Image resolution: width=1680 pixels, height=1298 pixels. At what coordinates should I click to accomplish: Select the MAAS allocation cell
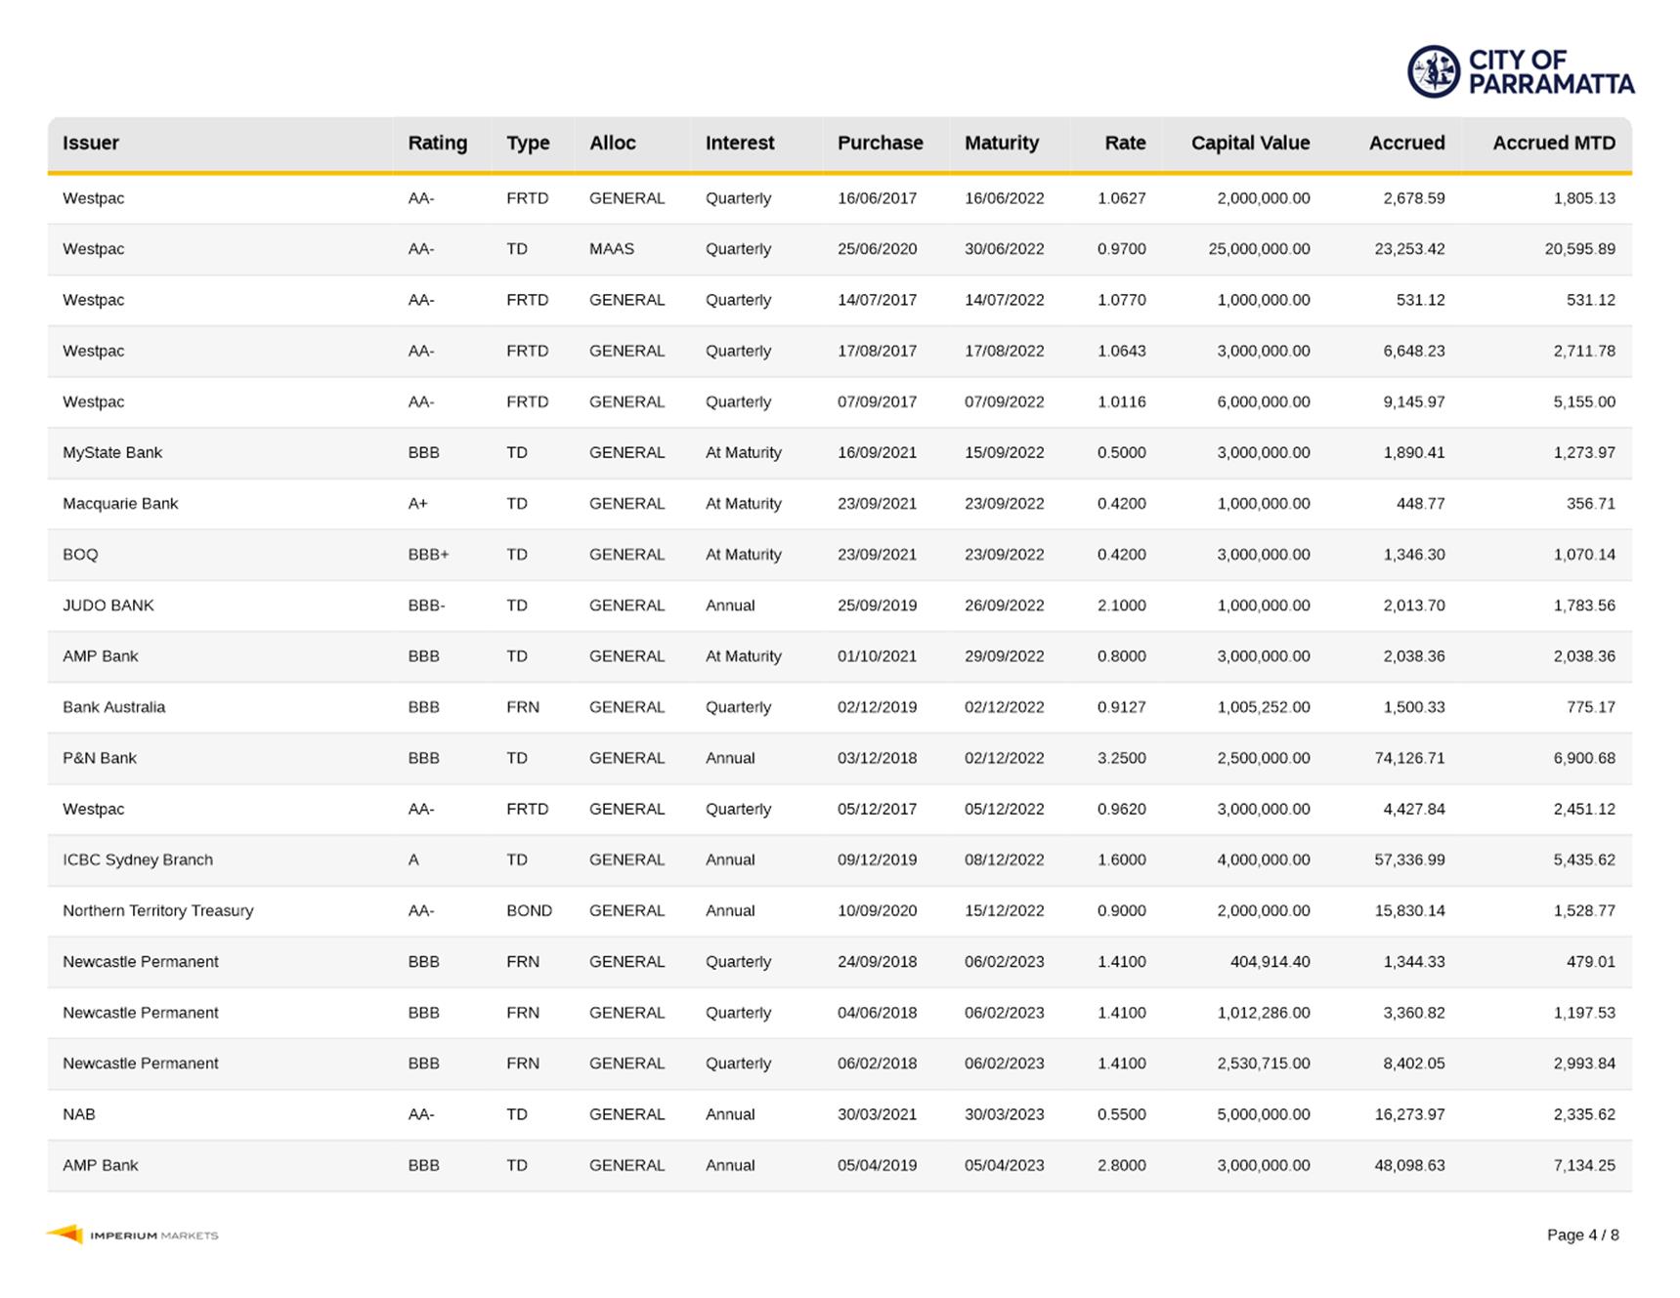tap(612, 249)
